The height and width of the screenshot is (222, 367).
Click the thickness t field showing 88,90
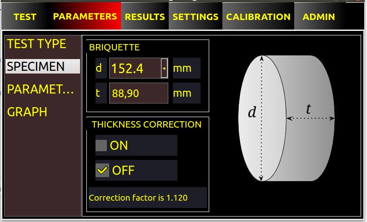click(x=139, y=93)
